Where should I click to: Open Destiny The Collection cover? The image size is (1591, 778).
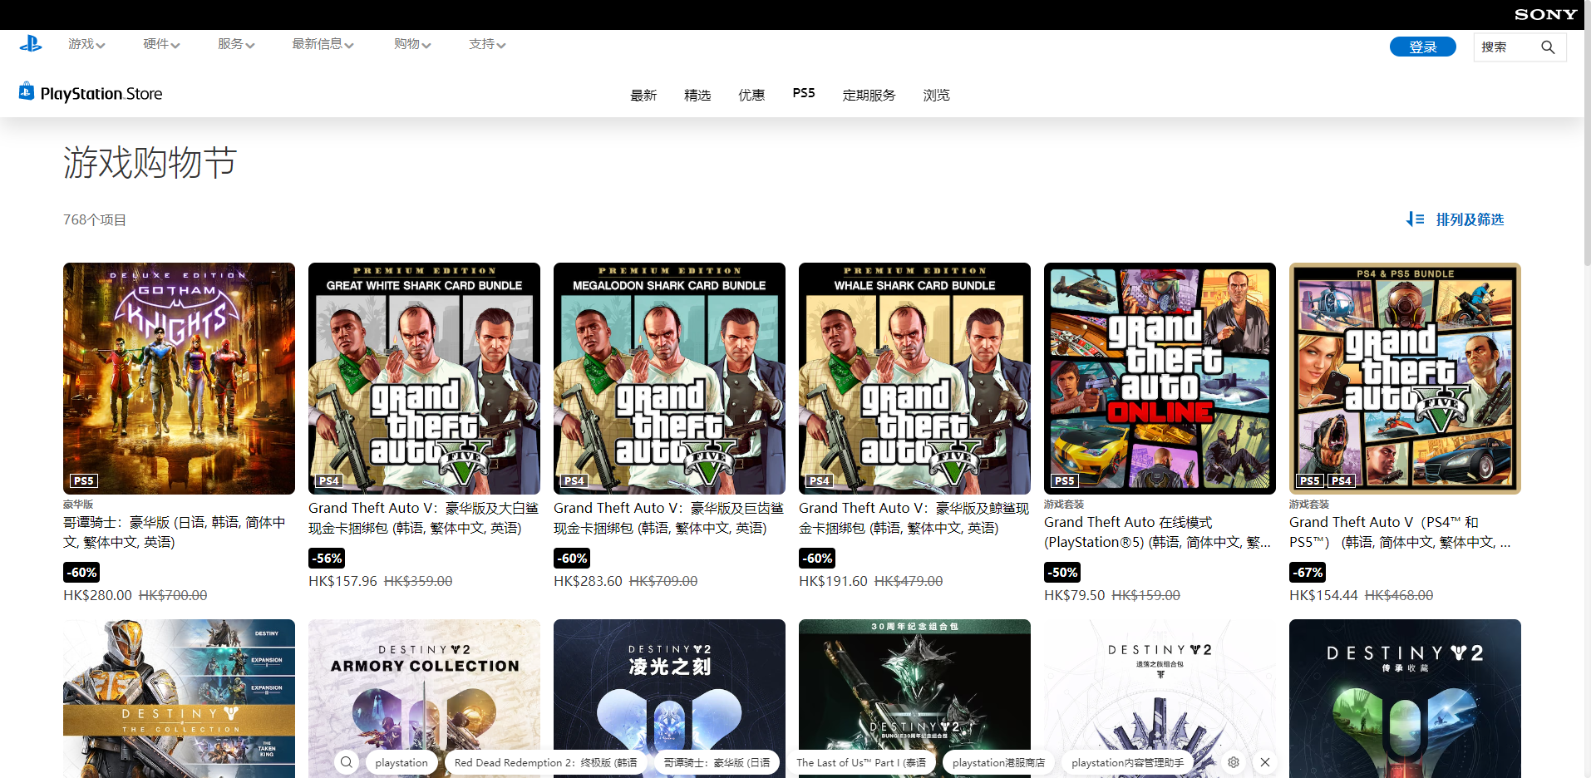(x=179, y=698)
